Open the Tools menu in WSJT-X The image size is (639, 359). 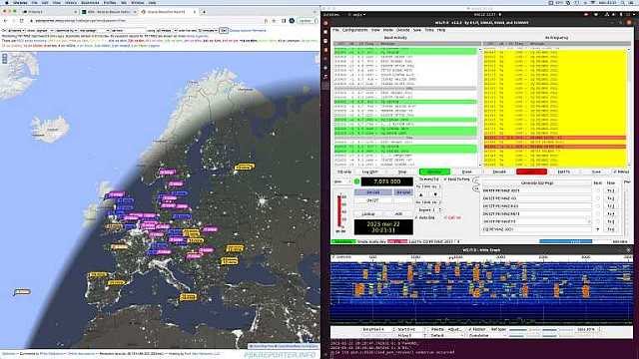[x=429, y=30]
